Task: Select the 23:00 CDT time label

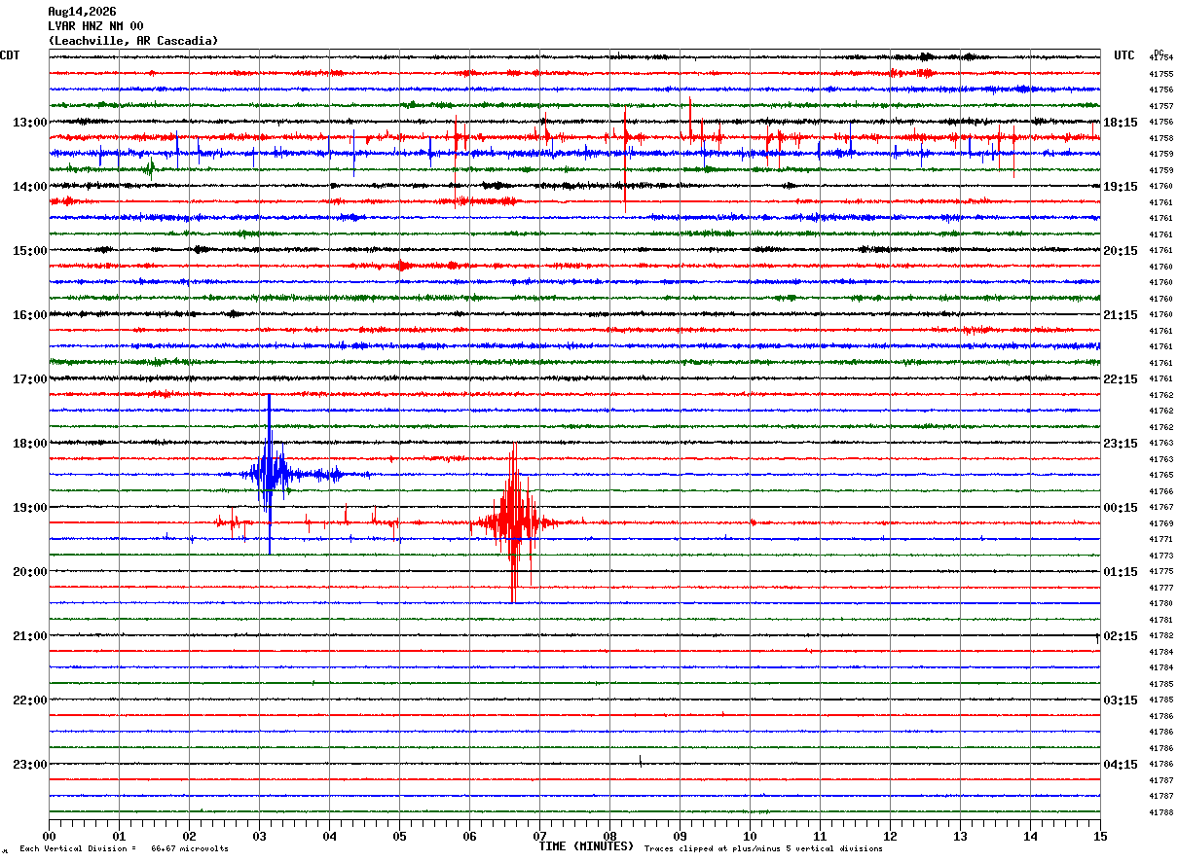Action: pyautogui.click(x=30, y=764)
